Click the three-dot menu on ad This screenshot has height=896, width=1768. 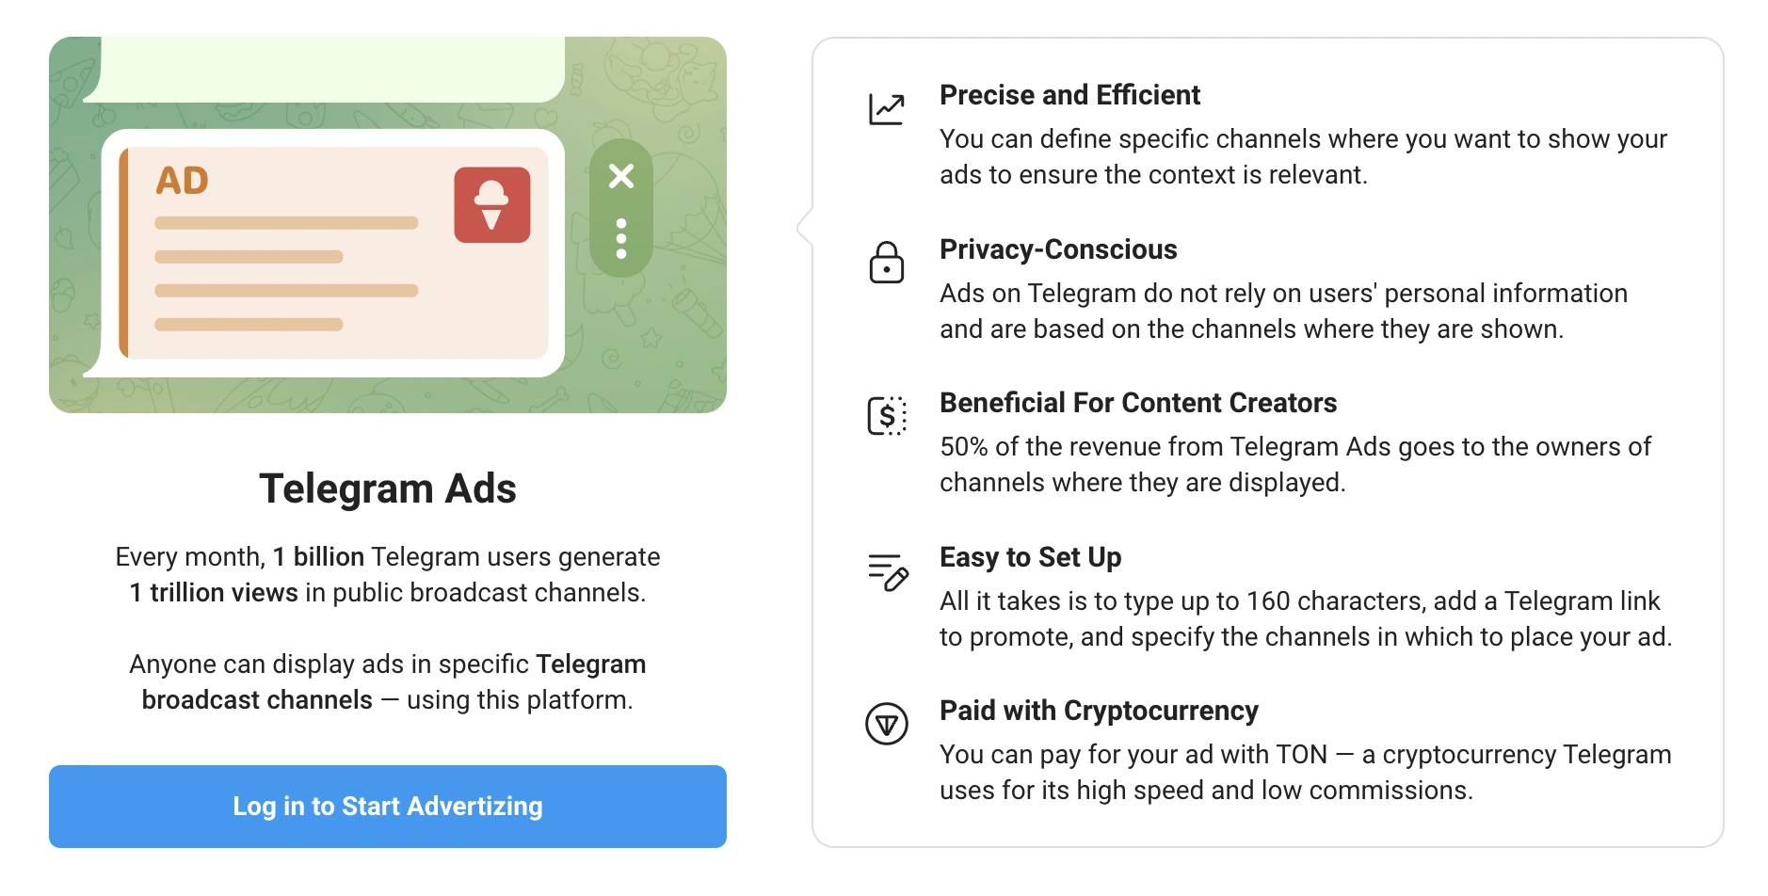click(621, 239)
